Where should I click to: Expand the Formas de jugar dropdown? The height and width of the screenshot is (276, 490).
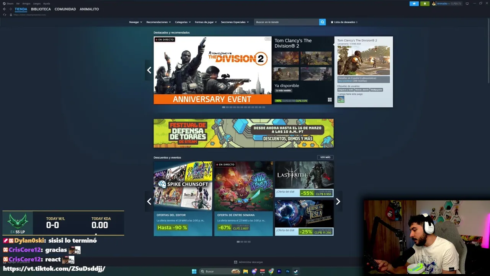click(206, 22)
